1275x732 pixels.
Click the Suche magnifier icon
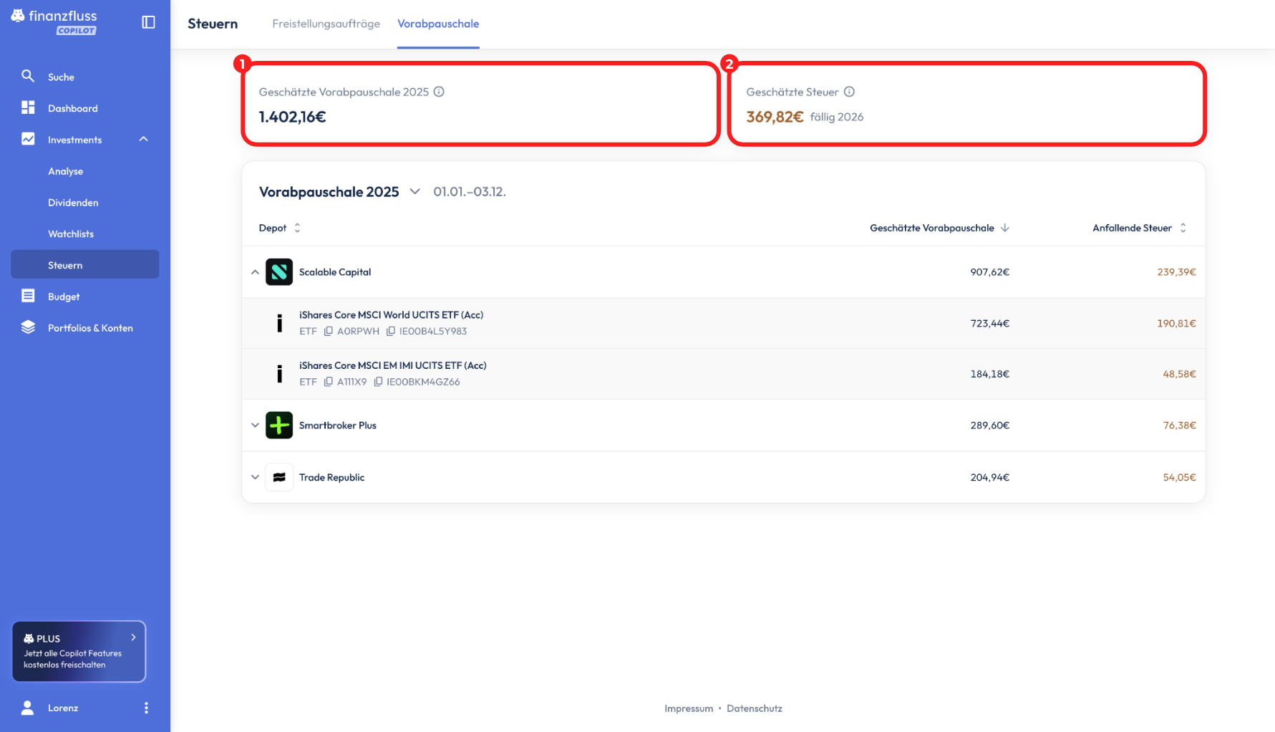point(28,76)
